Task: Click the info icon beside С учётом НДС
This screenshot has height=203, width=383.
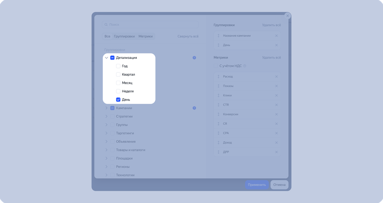Action: [245, 66]
